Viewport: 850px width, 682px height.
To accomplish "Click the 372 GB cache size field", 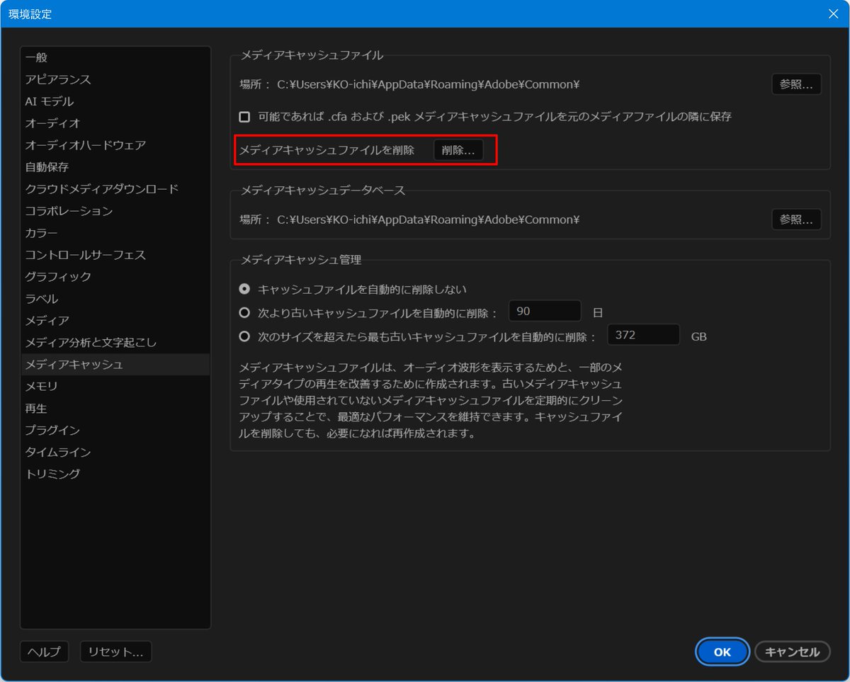I will click(643, 334).
